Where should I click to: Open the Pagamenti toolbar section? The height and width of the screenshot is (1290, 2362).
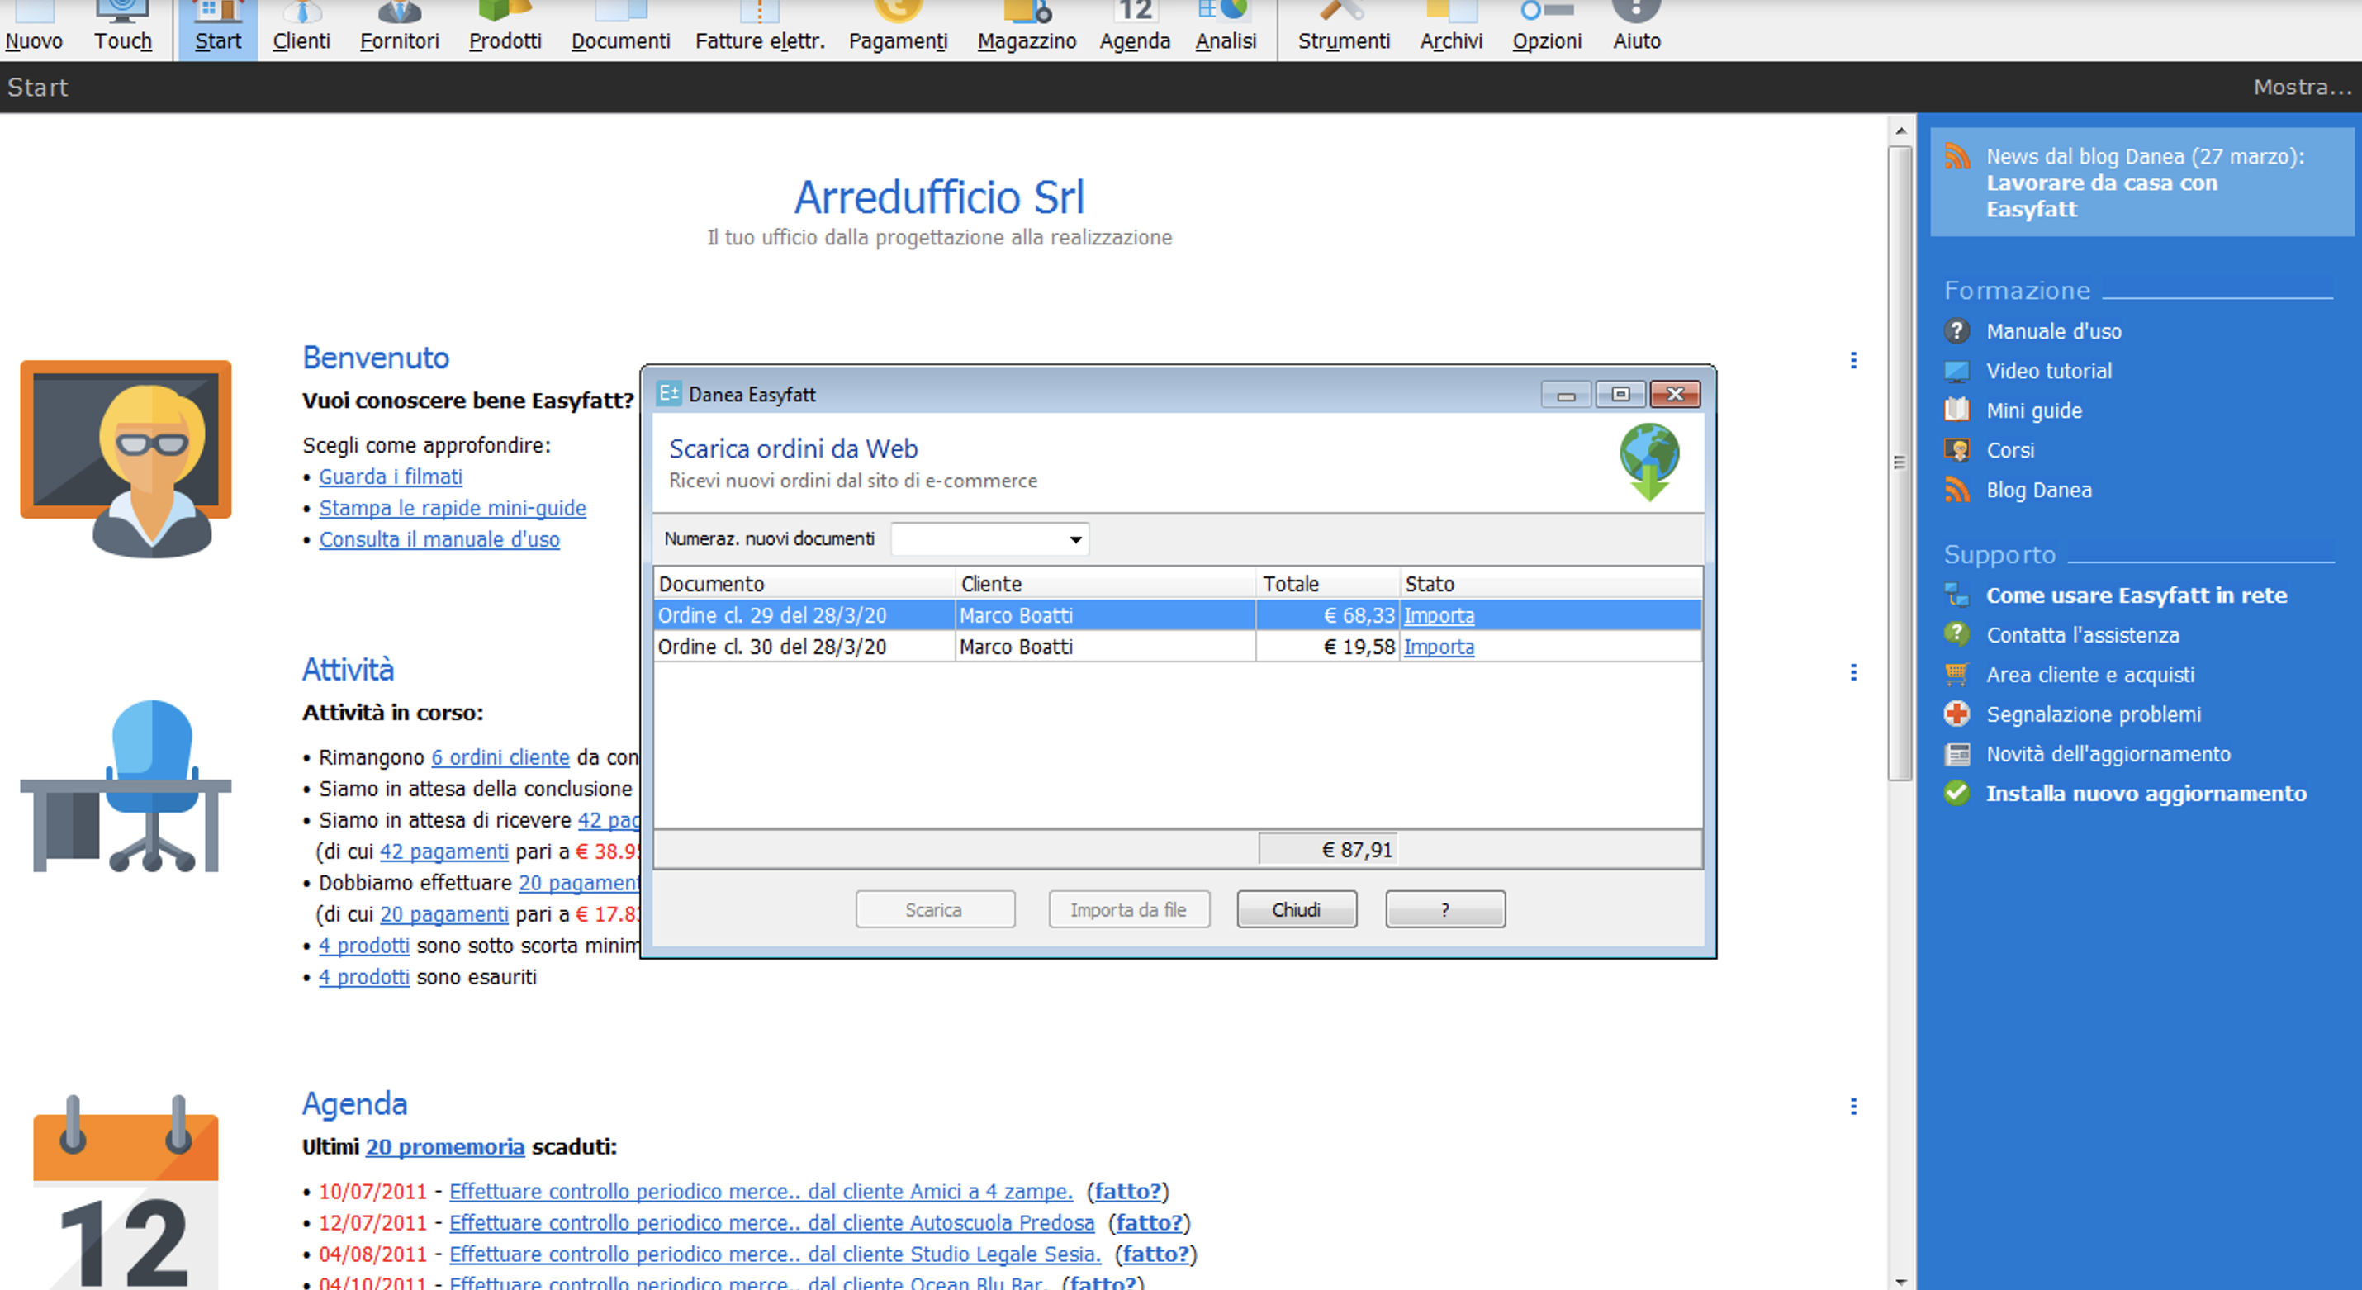(x=898, y=30)
